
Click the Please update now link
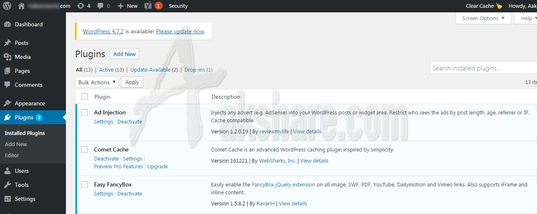coord(180,31)
